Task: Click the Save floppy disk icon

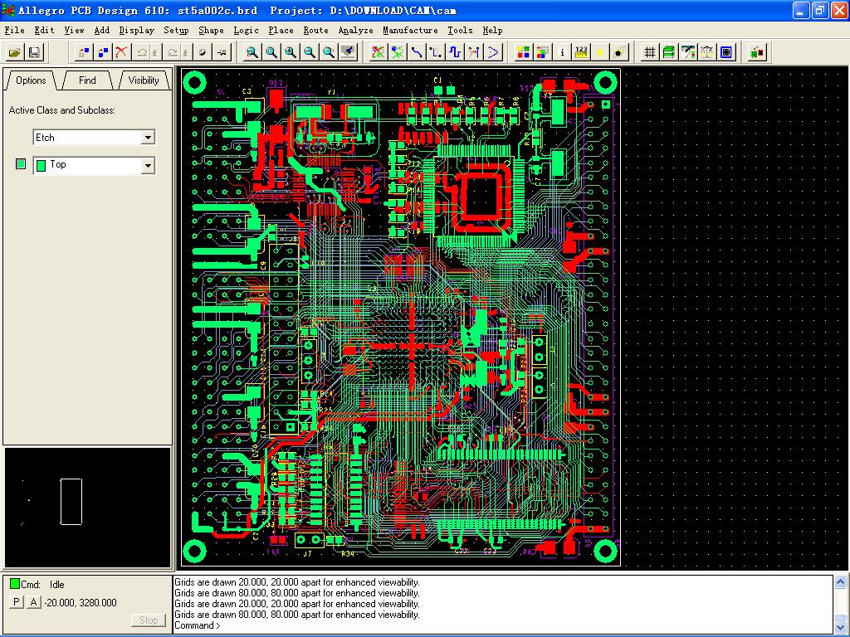Action: pos(34,52)
